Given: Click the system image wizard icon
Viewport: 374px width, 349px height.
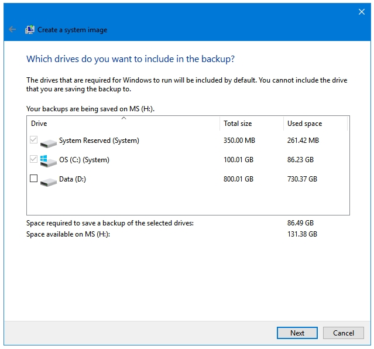Looking at the screenshot, I should click(30, 30).
